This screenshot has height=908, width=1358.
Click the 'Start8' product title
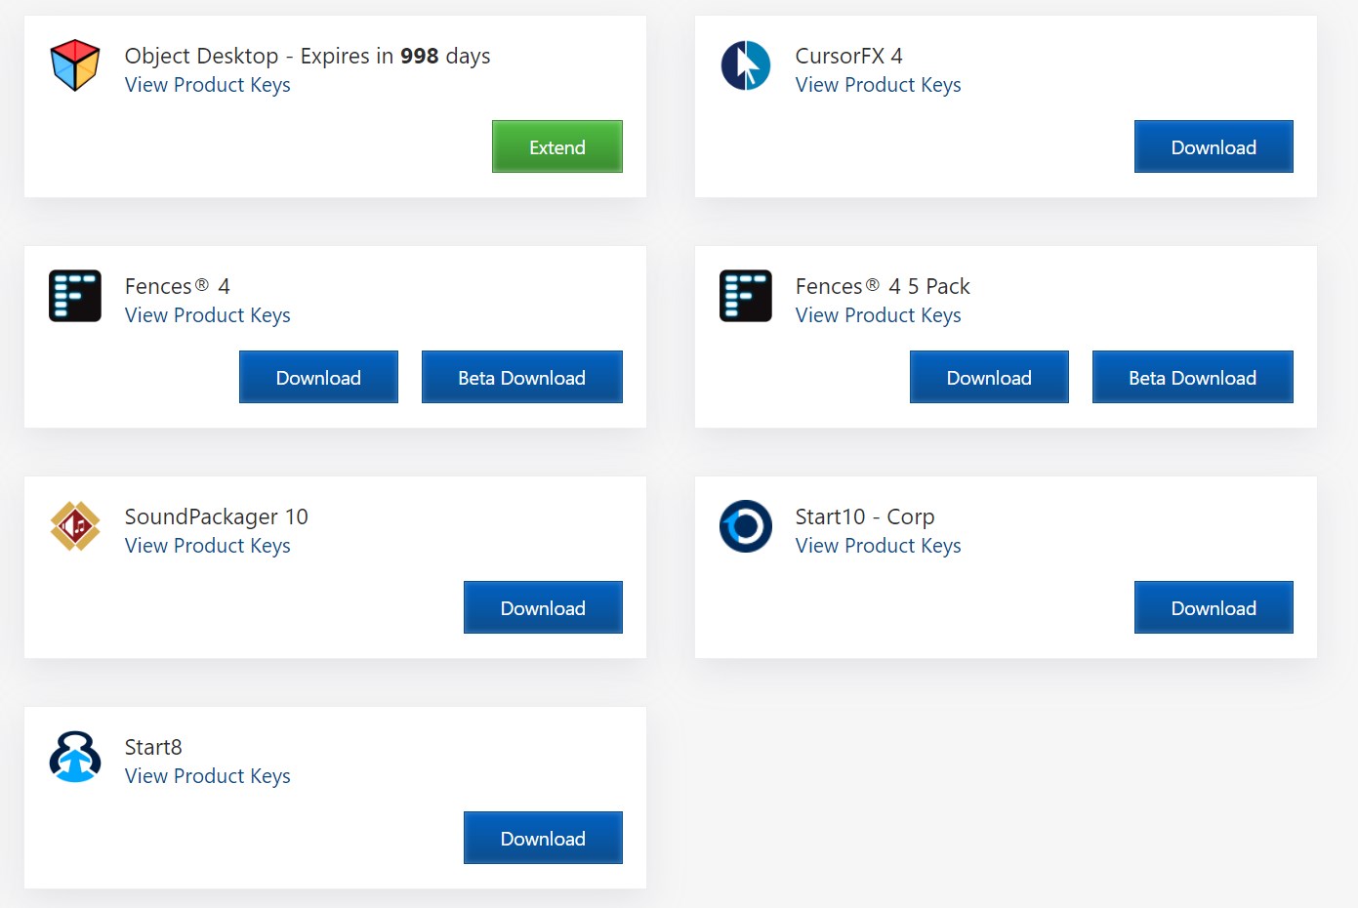[x=153, y=747]
